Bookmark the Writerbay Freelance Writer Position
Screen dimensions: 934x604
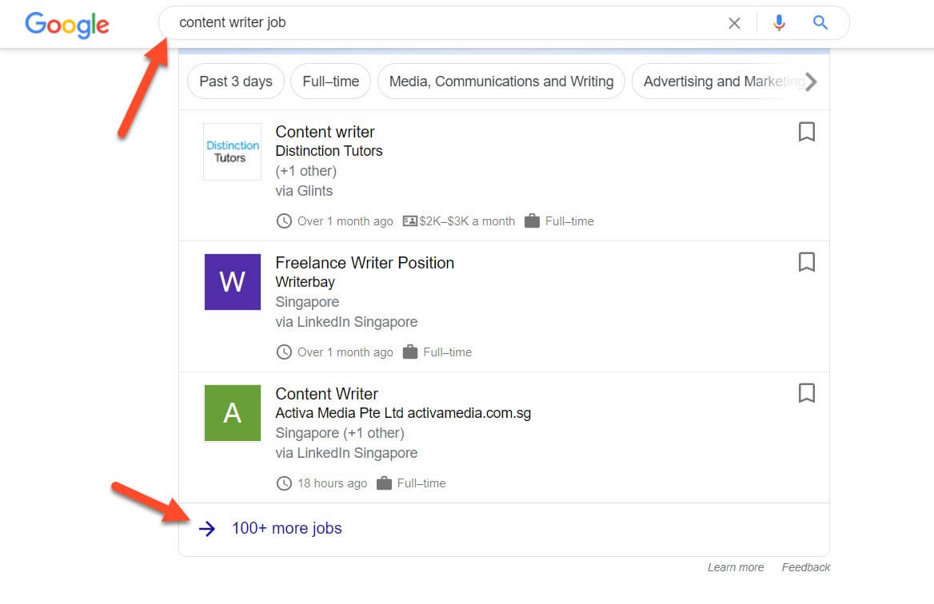point(807,262)
